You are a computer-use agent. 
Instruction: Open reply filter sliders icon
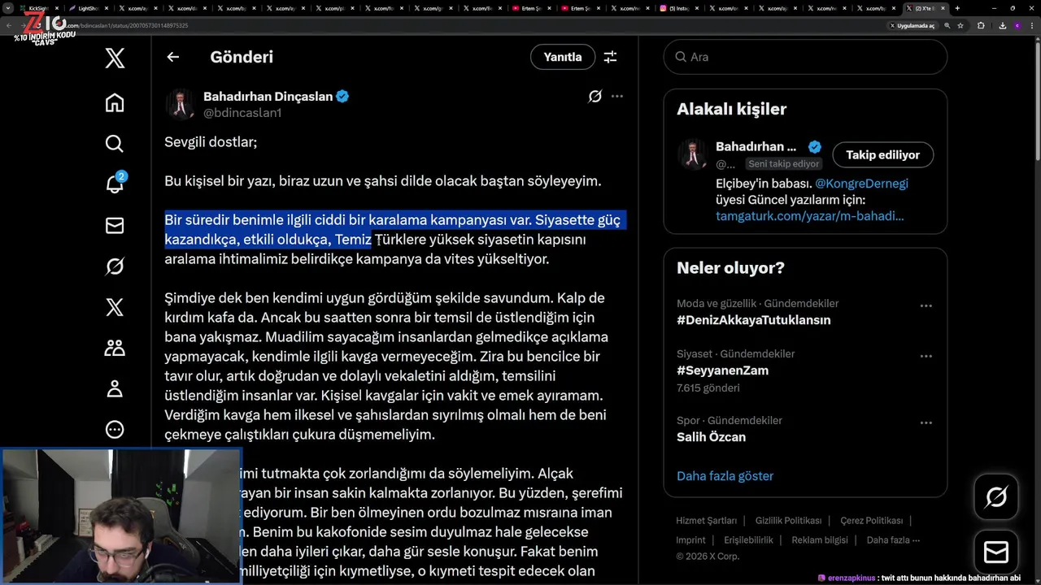[610, 57]
